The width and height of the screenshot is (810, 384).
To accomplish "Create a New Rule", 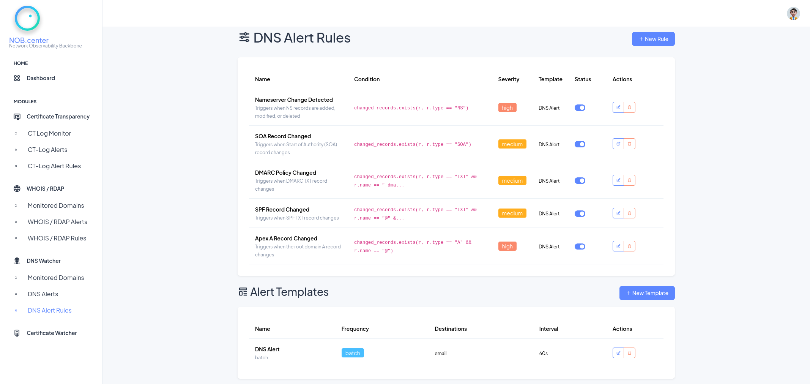I will (x=653, y=39).
